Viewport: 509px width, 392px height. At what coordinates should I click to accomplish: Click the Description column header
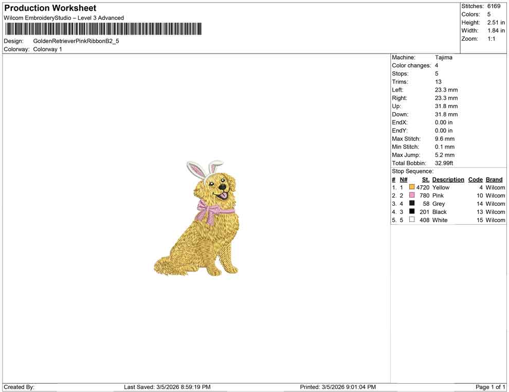click(x=448, y=179)
